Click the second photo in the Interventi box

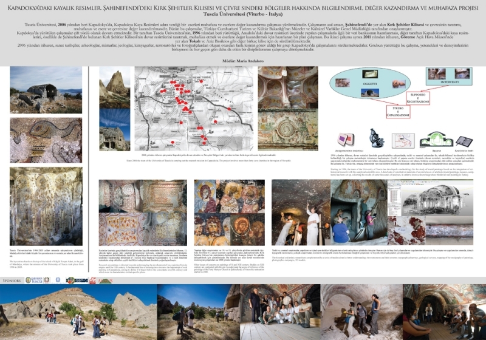pos(462,73)
